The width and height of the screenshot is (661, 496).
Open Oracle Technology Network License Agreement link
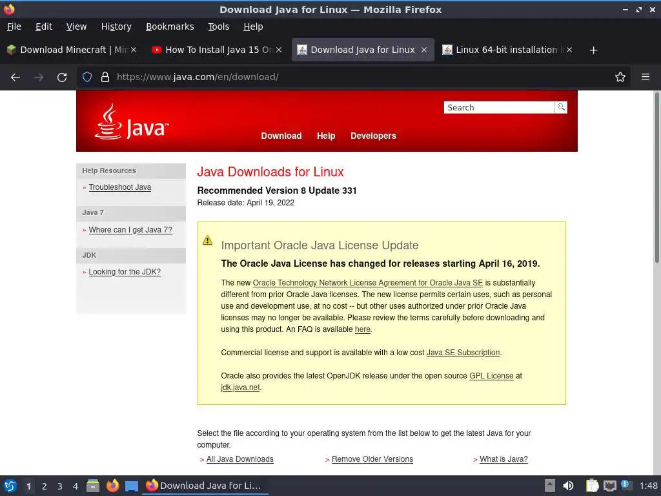click(367, 283)
